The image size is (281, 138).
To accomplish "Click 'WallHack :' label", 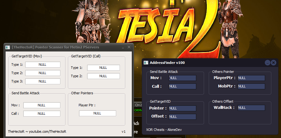I will (x=224, y=108).
